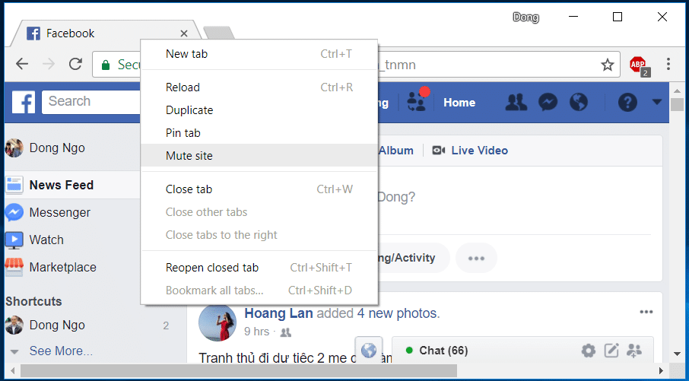Reload the page from the browser toolbar
Viewport: 689px width, 381px height.
(75, 65)
